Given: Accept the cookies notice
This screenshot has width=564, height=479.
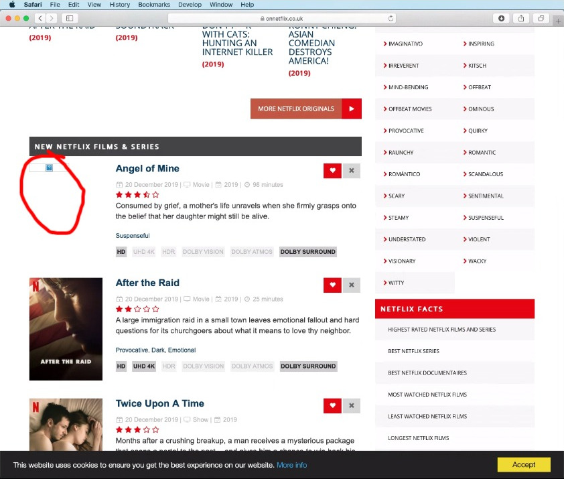Looking at the screenshot, I should [524, 465].
